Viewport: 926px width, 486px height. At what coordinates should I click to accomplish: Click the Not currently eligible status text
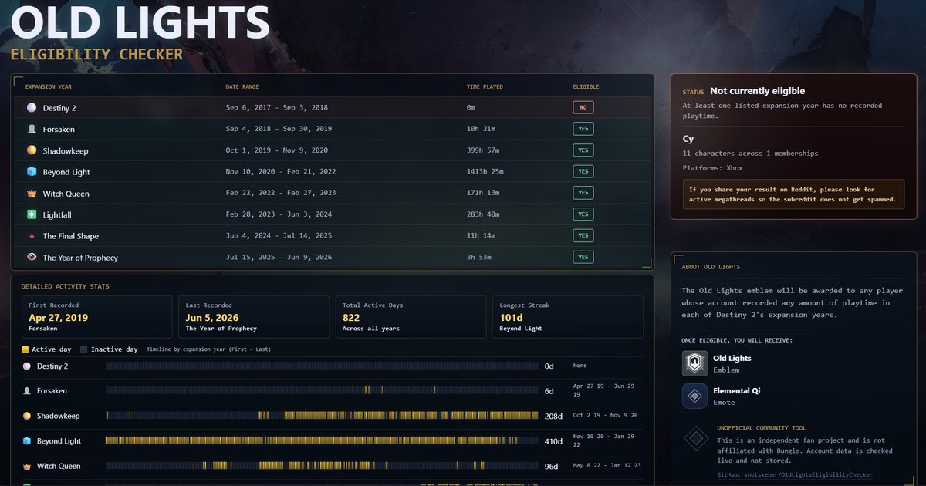tap(758, 91)
